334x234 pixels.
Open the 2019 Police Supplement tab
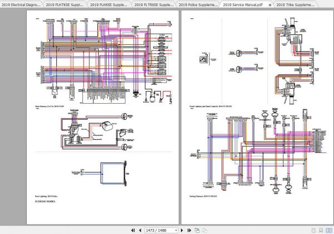tap(197, 4)
